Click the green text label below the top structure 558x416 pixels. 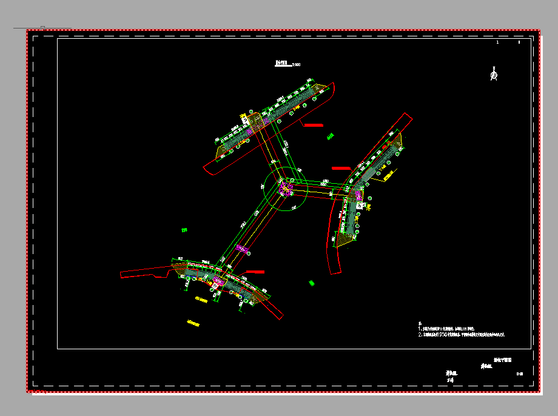click(x=330, y=136)
